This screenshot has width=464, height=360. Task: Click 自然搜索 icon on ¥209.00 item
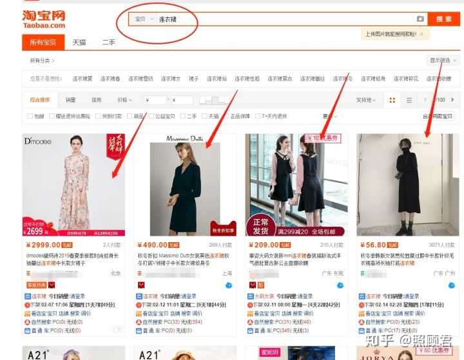pyautogui.click(x=250, y=322)
